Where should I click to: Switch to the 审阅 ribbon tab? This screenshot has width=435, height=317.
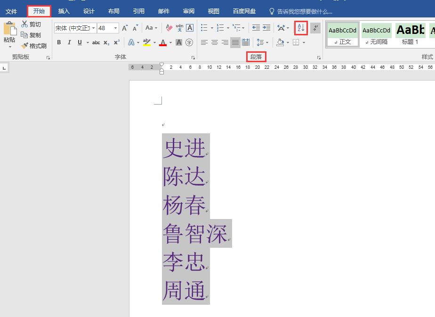[x=188, y=11]
